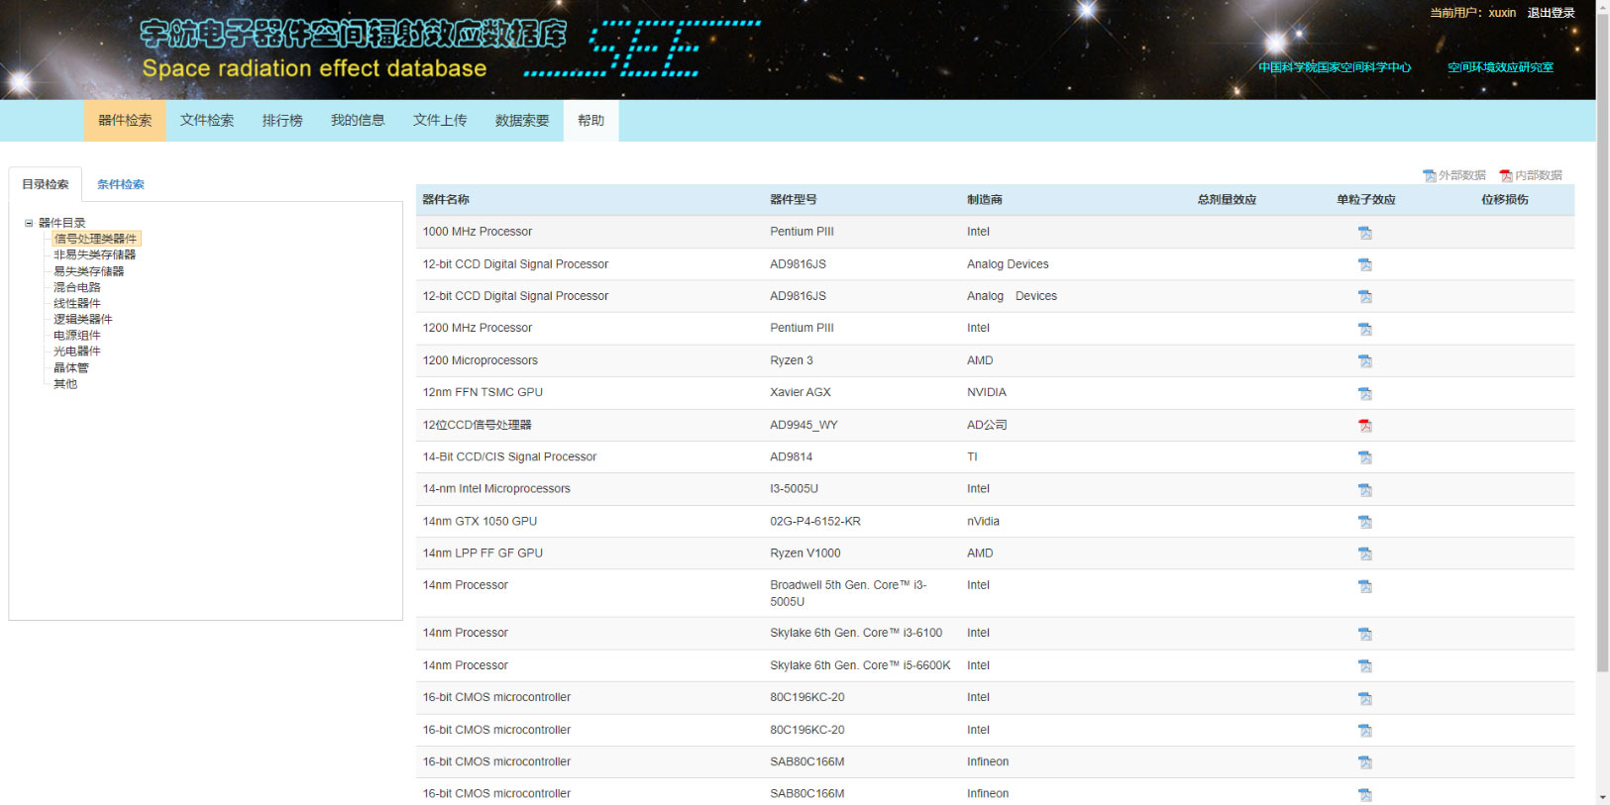This screenshot has width=1610, height=805.
Task: Open 文件上传 navigation tab
Action: [440, 121]
